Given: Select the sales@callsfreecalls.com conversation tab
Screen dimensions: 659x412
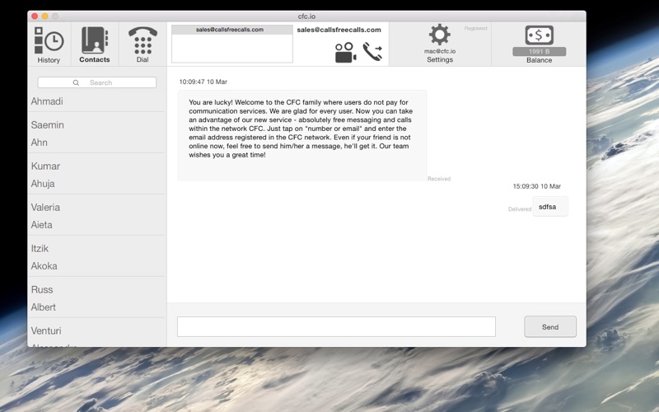Looking at the screenshot, I should [232, 30].
